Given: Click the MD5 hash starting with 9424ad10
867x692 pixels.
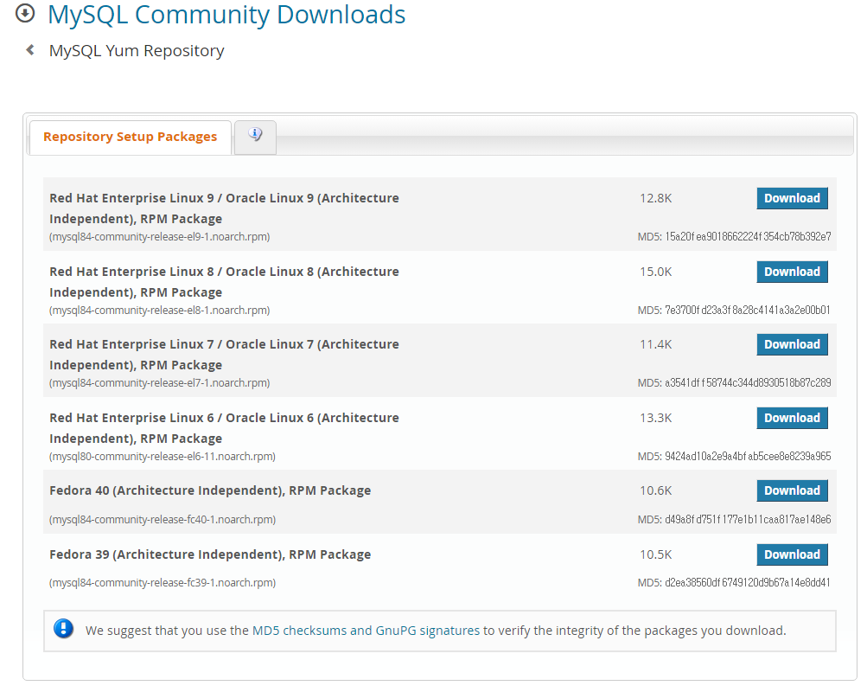Looking at the screenshot, I should tap(748, 457).
